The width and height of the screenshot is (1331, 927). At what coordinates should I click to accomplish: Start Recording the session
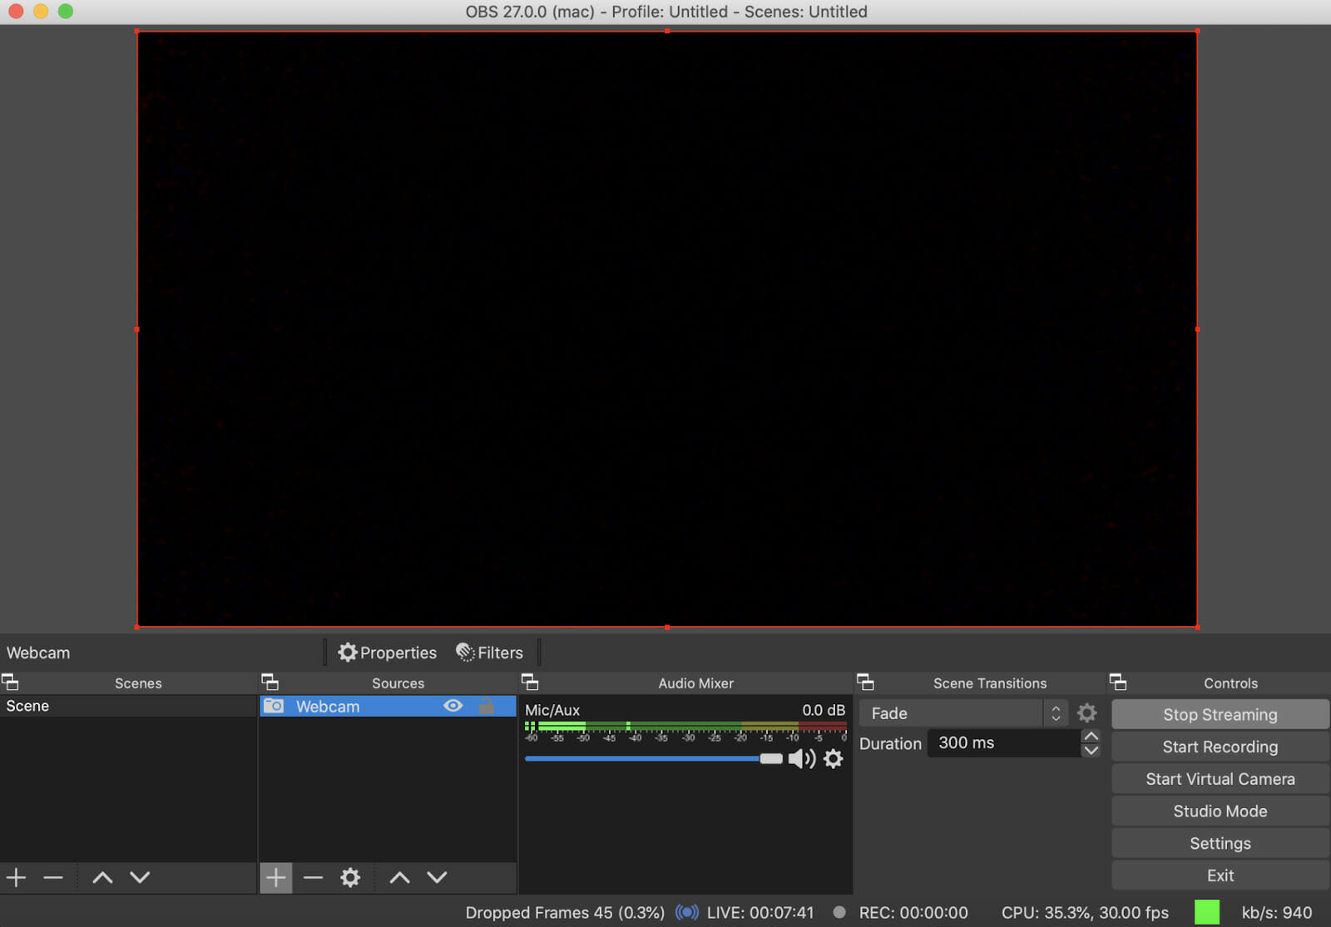[1220, 747]
